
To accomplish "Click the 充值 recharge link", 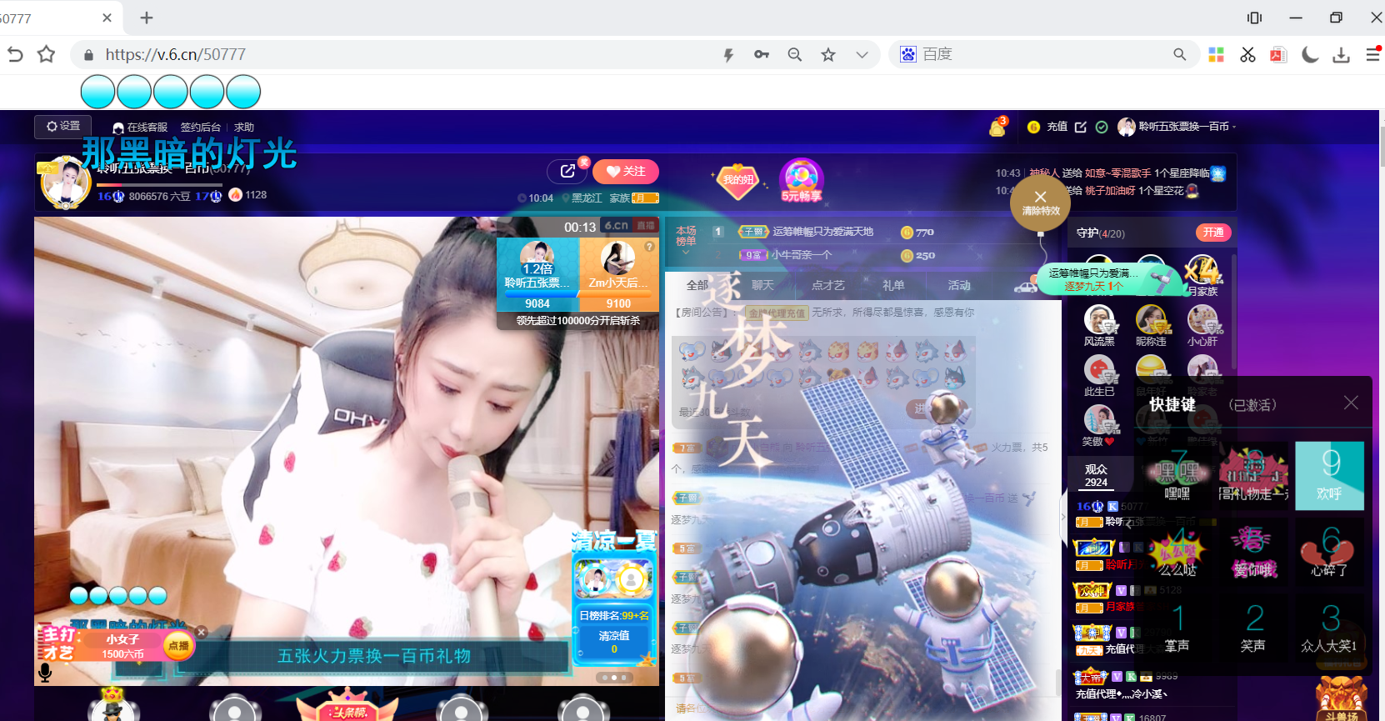I will 1057,127.
